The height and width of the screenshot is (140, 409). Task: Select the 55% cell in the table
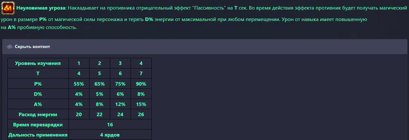coord(79,84)
